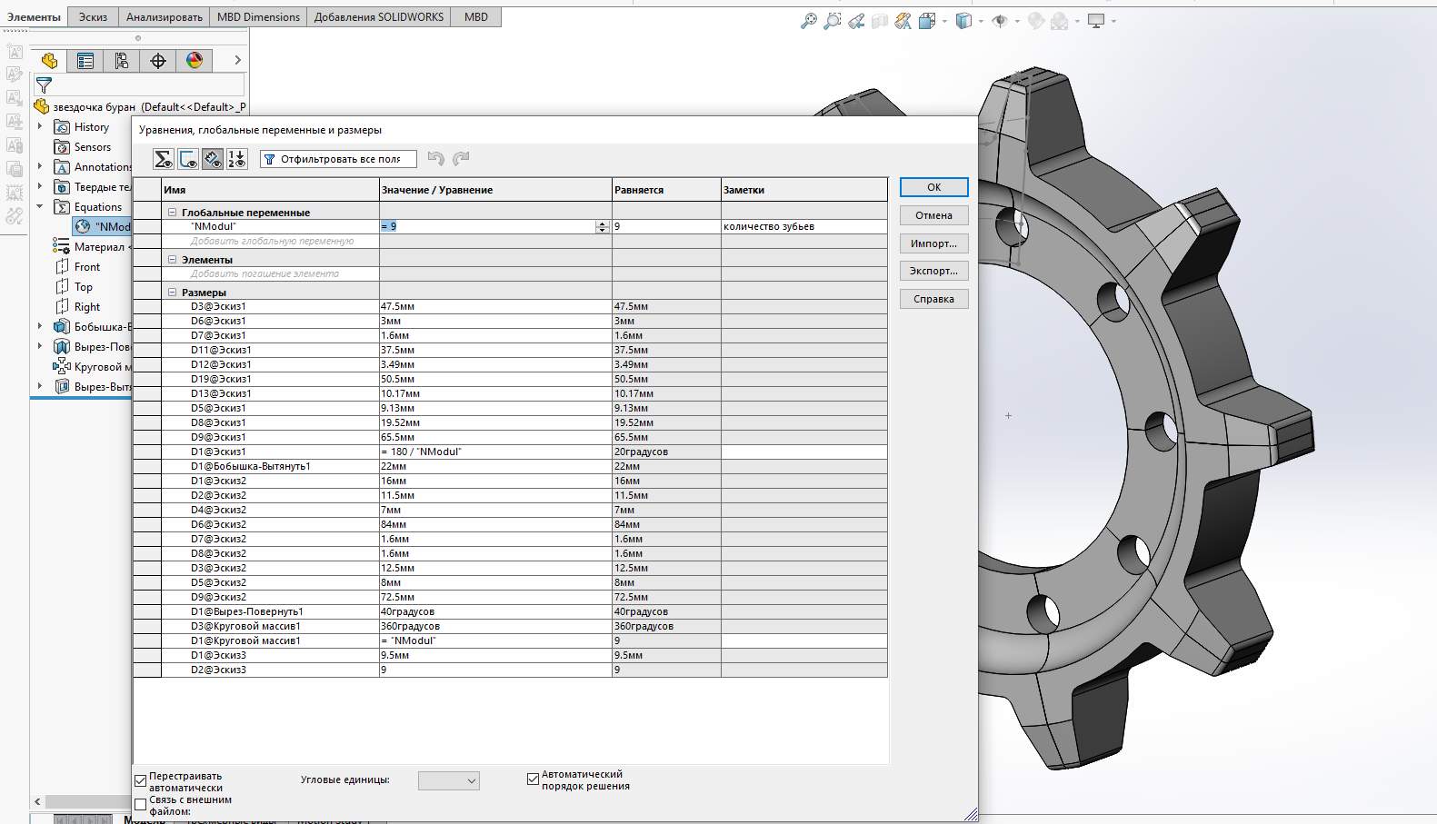The image size is (1437, 824).
Task: Click the Экспорт... button
Action: (x=933, y=271)
